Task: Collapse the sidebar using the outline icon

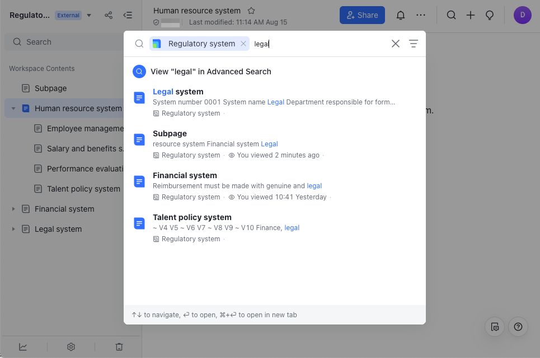Action: tap(128, 15)
